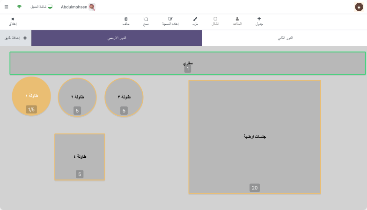Switch to the ground floor (الدور الأرضي) tab
This screenshot has height=210, width=367.
click(x=117, y=38)
